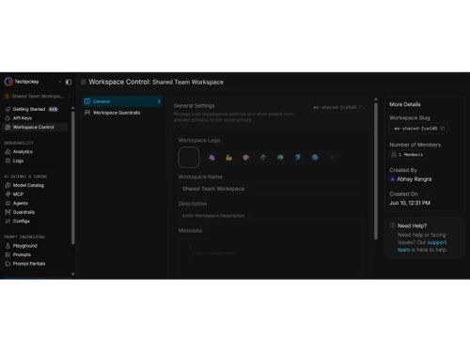Click the Abhay Rangra creator name
Screen dimensions: 470x352
pos(415,179)
